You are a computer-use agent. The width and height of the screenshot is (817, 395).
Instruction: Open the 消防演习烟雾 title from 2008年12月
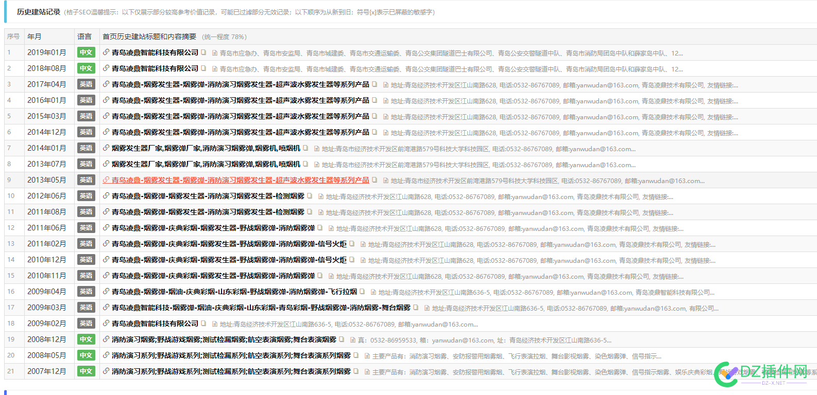point(224,339)
